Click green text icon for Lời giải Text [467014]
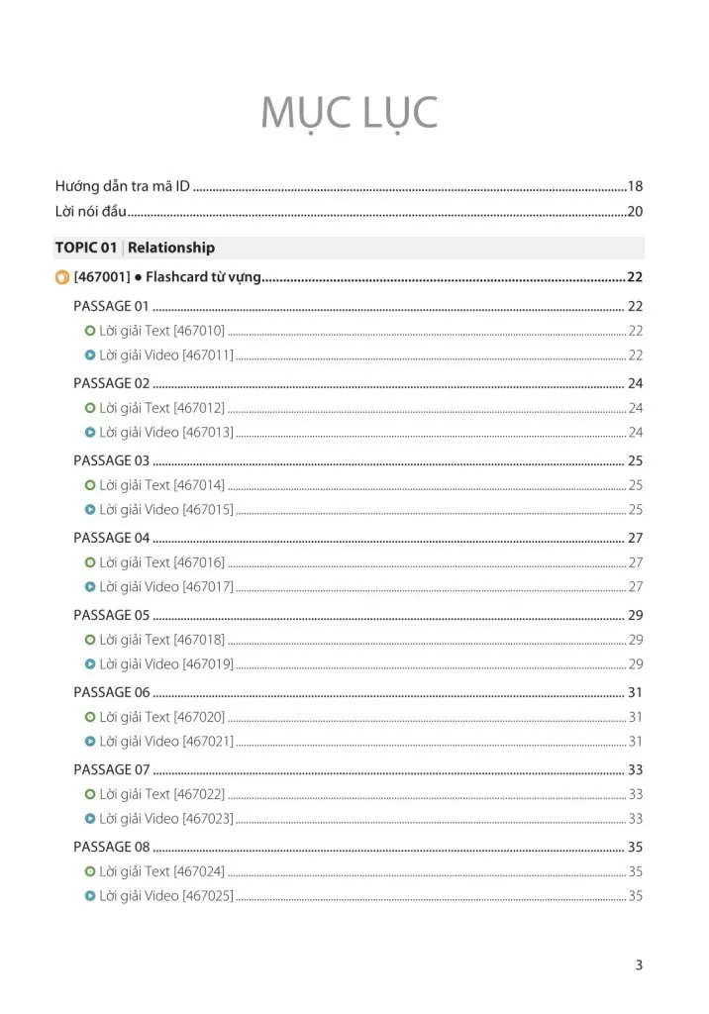The width and height of the screenshot is (709, 1014). (90, 485)
